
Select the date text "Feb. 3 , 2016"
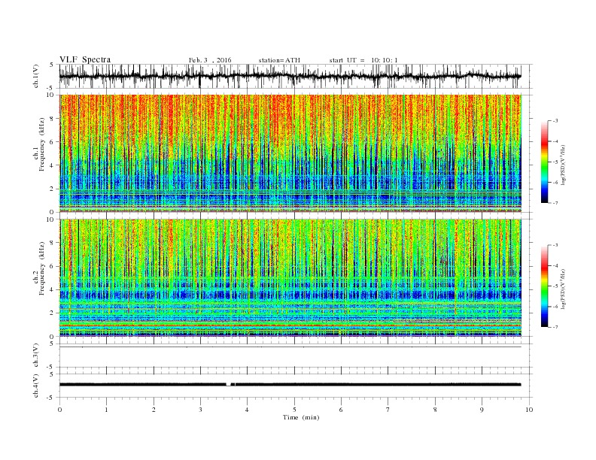pos(210,60)
